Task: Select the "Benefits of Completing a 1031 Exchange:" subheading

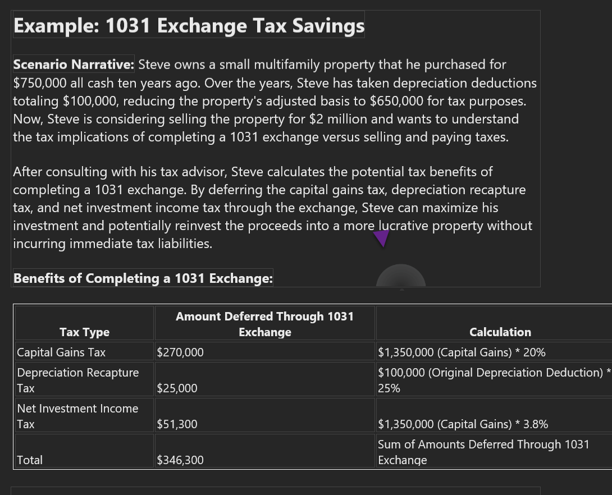Action: 143,278
